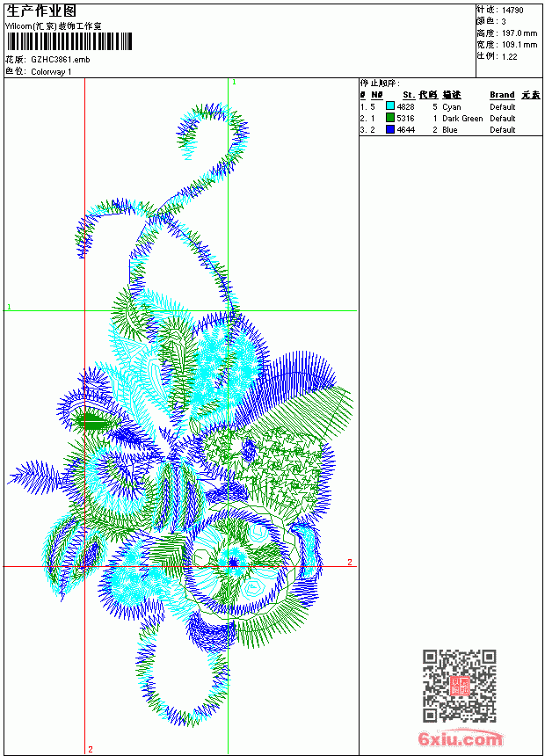The width and height of the screenshot is (545, 756).
Task: Click the scale value 1.22
Action: [509, 56]
